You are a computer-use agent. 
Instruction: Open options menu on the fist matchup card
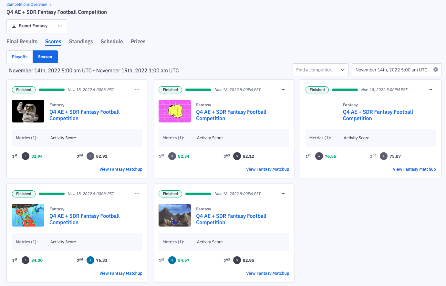click(x=284, y=90)
